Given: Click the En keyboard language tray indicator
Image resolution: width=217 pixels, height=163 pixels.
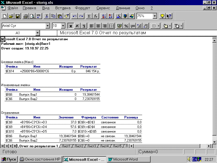Looking at the screenshot, I should [x=194, y=159].
